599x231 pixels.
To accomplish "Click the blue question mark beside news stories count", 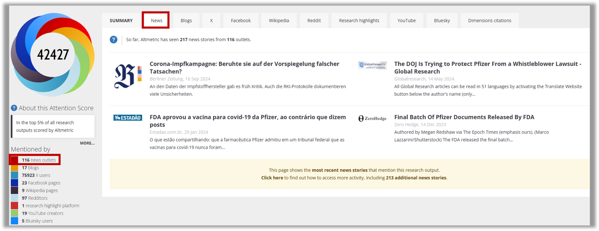I will click(x=113, y=40).
